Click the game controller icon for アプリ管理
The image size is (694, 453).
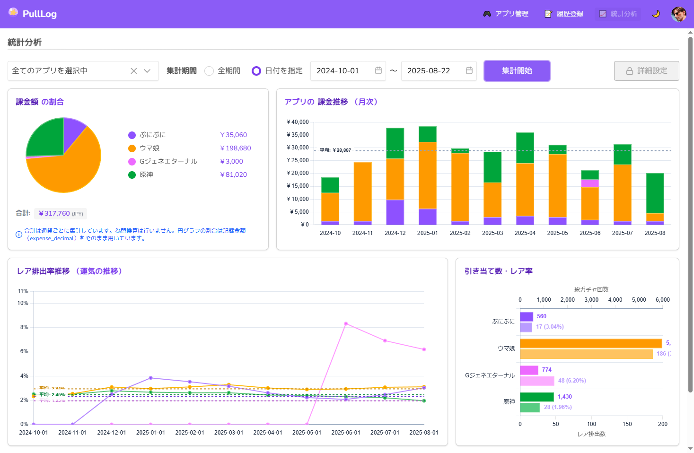click(487, 14)
